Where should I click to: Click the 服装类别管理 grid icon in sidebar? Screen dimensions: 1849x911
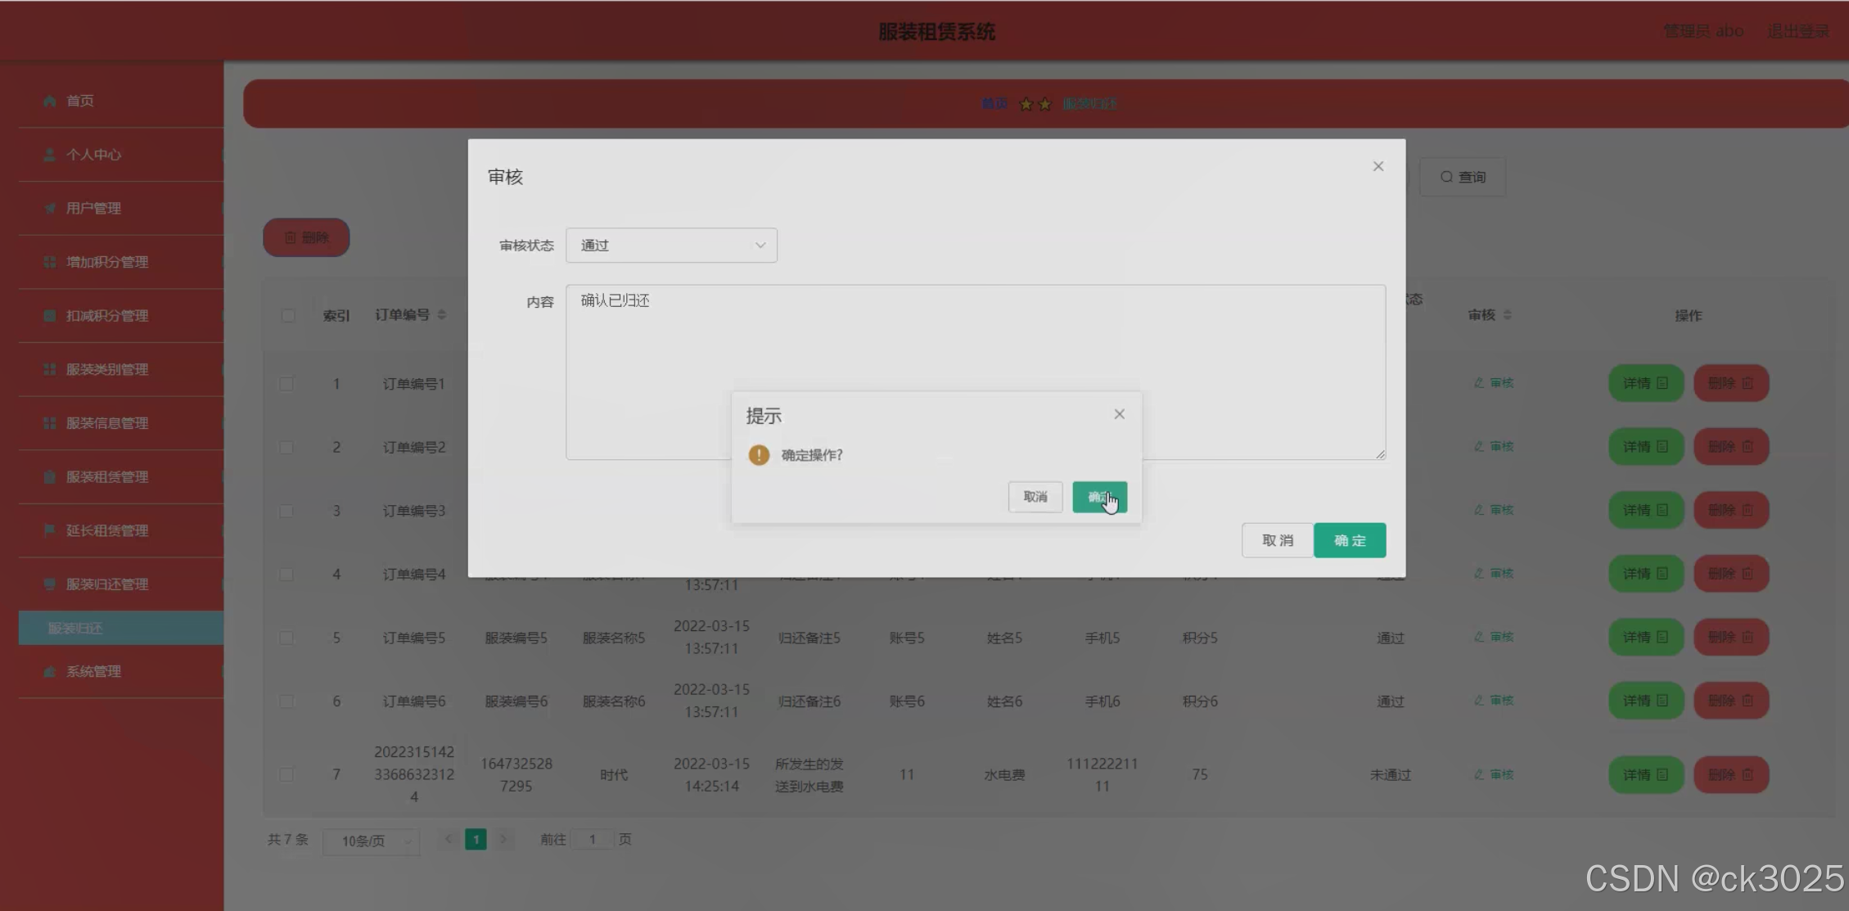click(50, 369)
